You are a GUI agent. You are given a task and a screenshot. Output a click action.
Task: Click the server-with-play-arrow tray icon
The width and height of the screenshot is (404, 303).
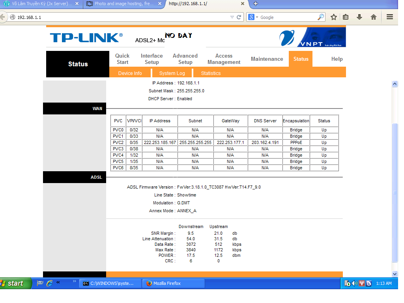(x=347, y=283)
